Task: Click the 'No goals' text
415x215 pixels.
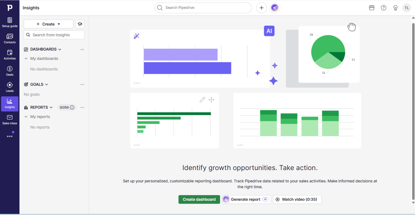Action: (x=32, y=94)
